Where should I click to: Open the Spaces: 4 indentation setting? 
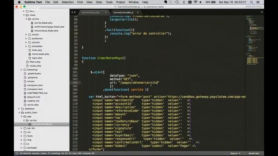pos(235,153)
